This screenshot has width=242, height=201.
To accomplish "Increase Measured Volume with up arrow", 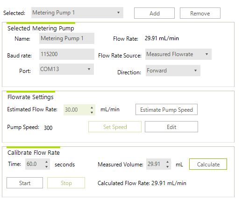I will coord(167,162).
